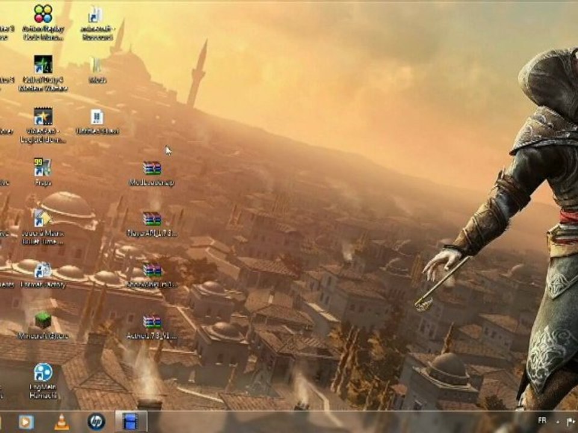Select the Modloader zip archive
This screenshot has width=578, height=433.
tap(152, 168)
